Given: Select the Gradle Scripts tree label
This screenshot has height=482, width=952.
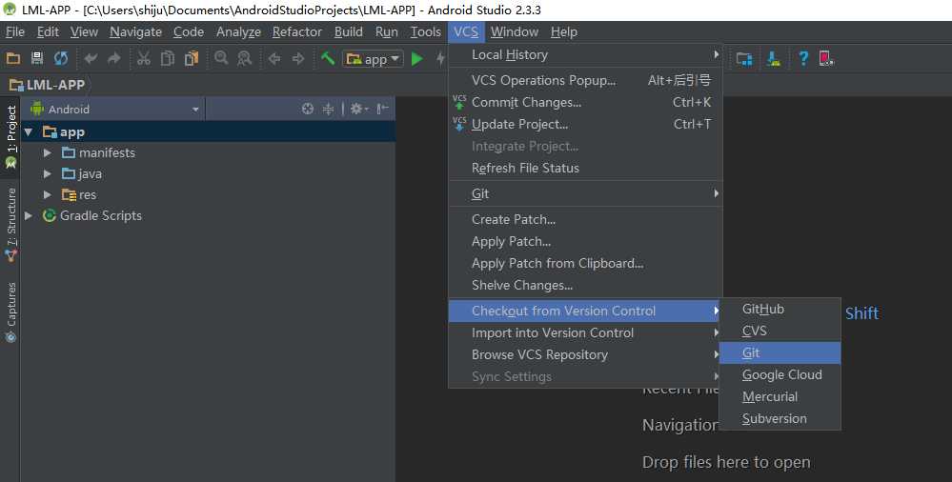Looking at the screenshot, I should click(x=101, y=215).
